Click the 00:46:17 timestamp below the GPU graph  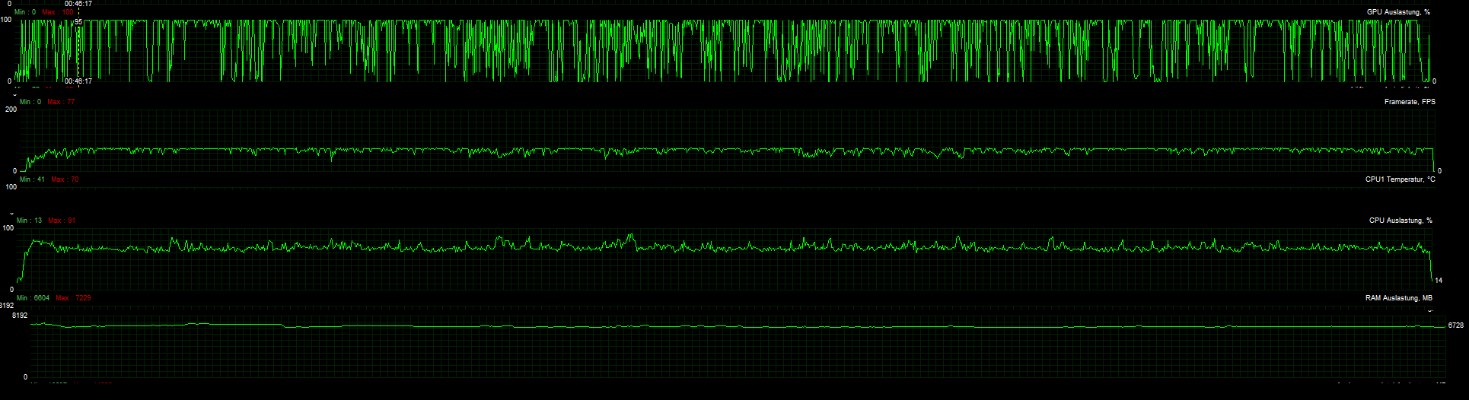coord(78,81)
